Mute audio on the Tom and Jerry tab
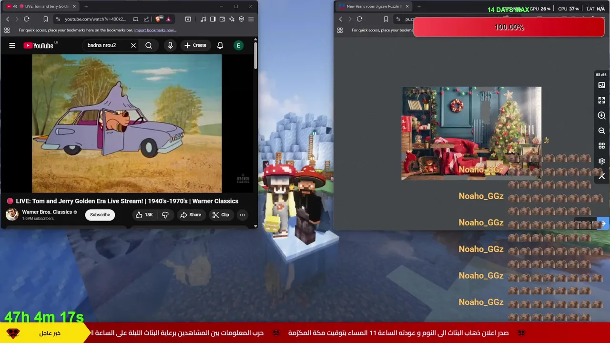Viewport: 610px width, 343px height. tap(15, 6)
